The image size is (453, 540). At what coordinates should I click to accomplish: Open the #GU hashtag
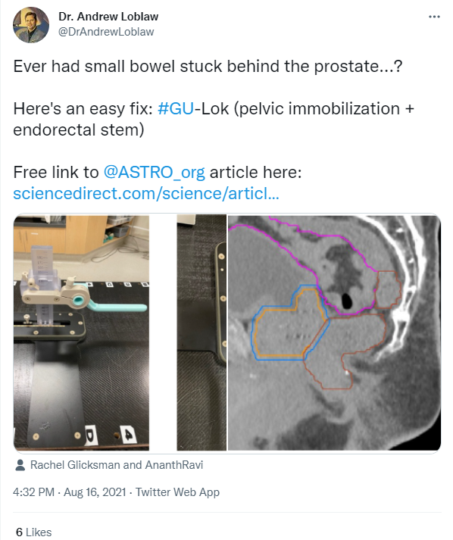coord(176,108)
